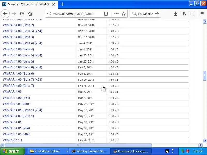Click the red security shield tray icon
The height and width of the screenshot is (155, 207).
tap(188, 151)
